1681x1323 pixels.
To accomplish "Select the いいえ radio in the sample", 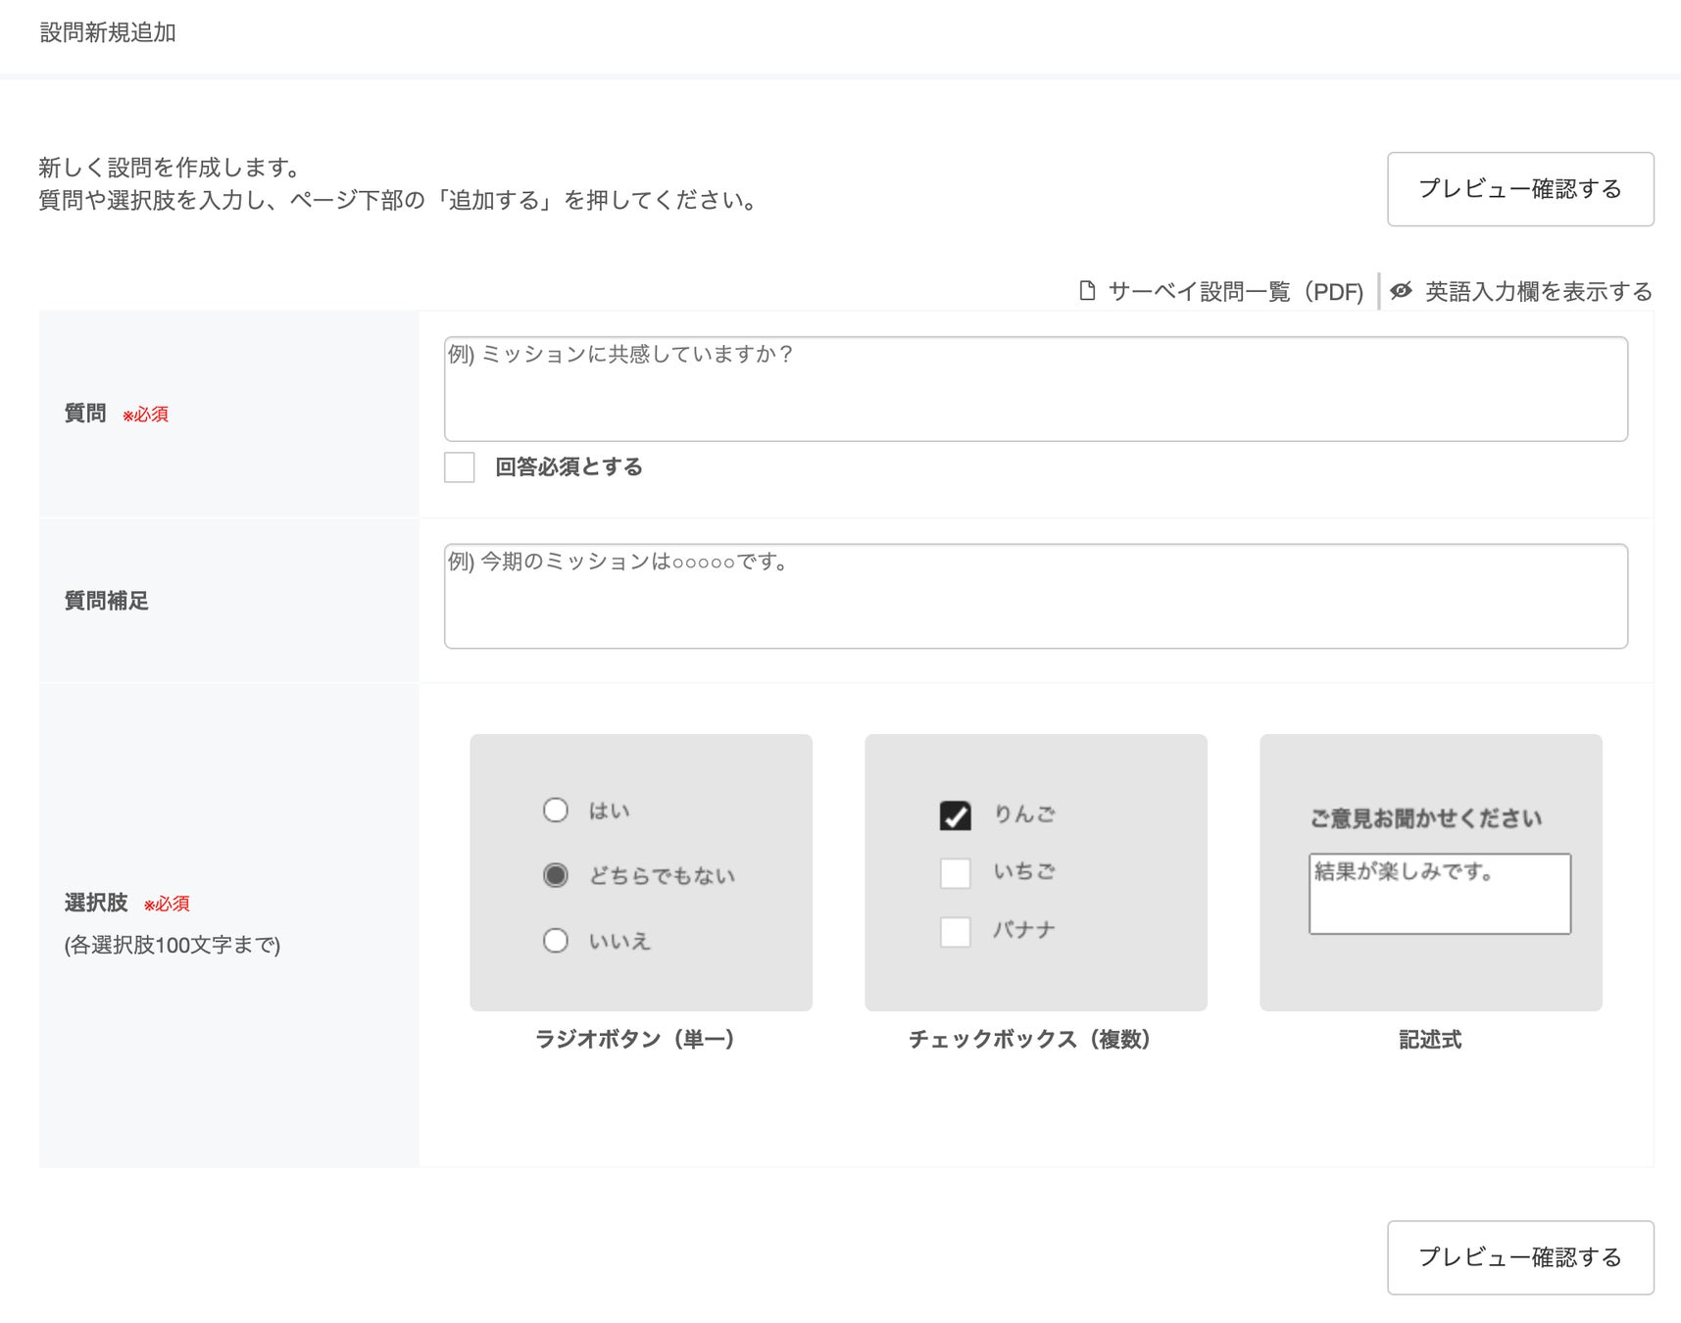I will pos(556,941).
